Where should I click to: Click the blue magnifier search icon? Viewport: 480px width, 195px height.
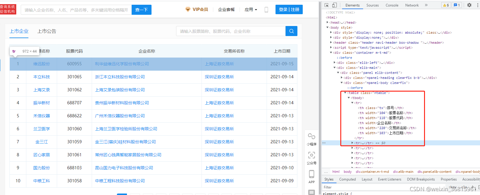(x=291, y=31)
